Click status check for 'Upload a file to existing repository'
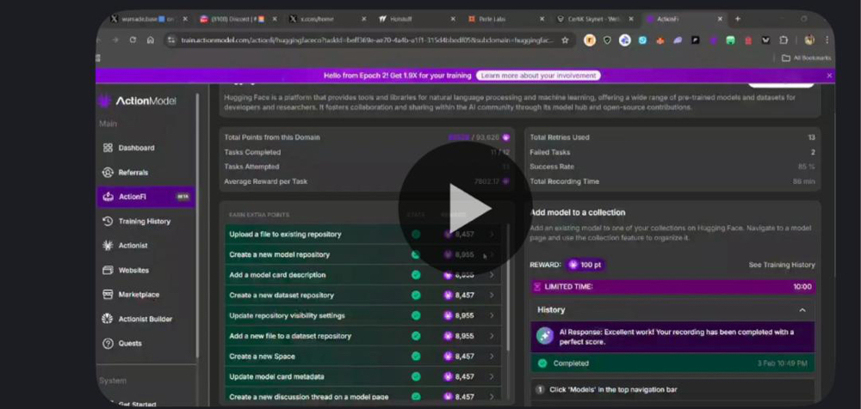Image resolution: width=861 pixels, height=409 pixels. 416,234
